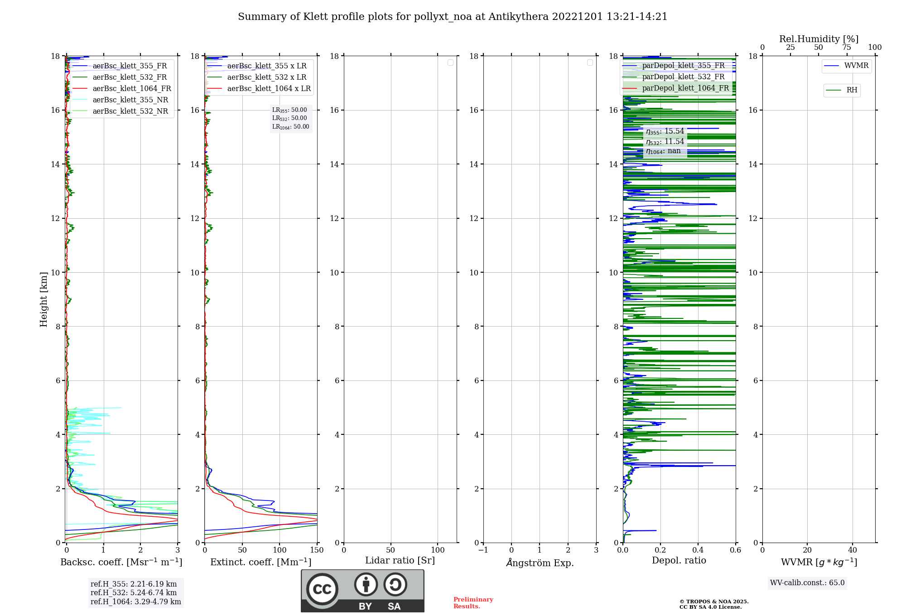Click the Depol. ratio axis label
906x616 pixels.
tap(679, 561)
